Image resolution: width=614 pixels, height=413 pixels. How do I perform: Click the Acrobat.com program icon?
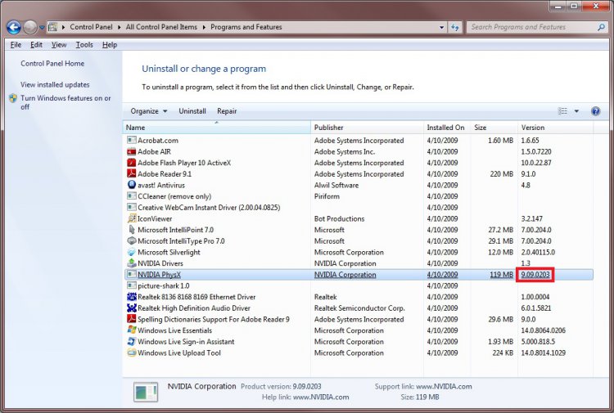tap(132, 140)
